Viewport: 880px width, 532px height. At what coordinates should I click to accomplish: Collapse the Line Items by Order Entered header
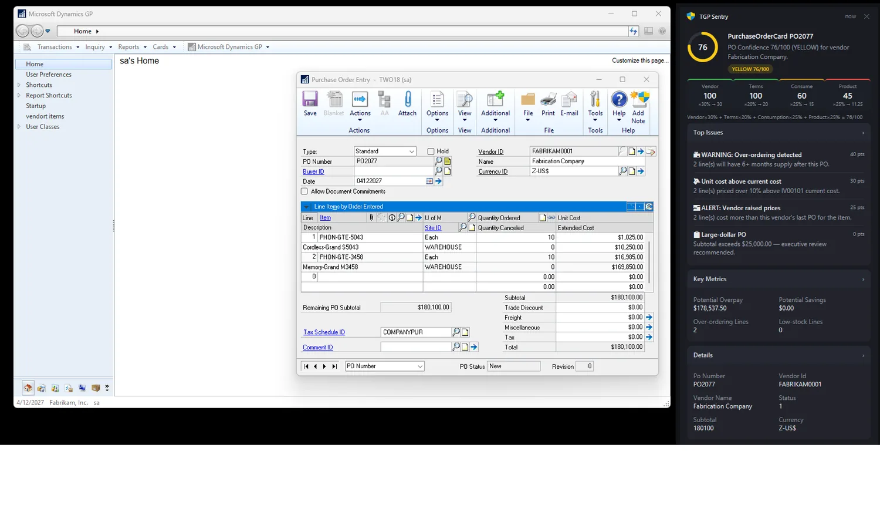tap(306, 207)
